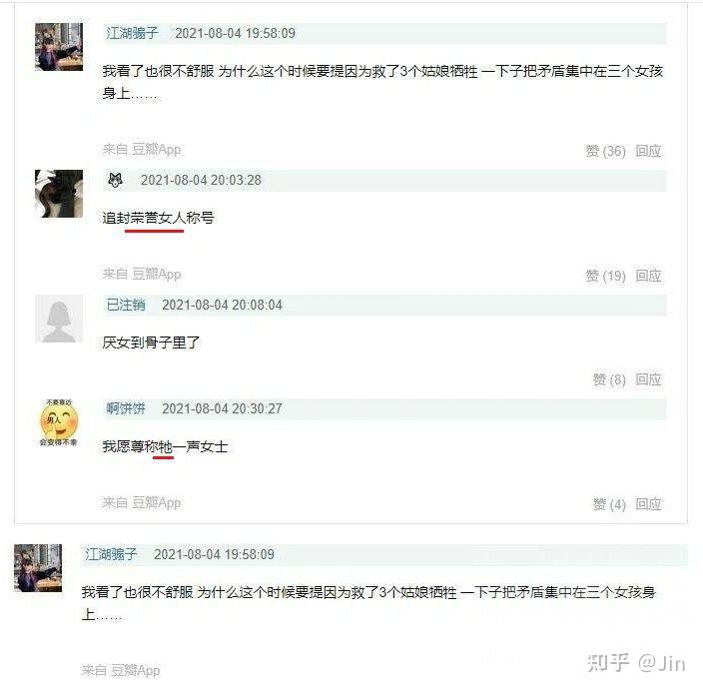
Task: Click 来自 豆瓣App under the first comment
Action: [142, 150]
